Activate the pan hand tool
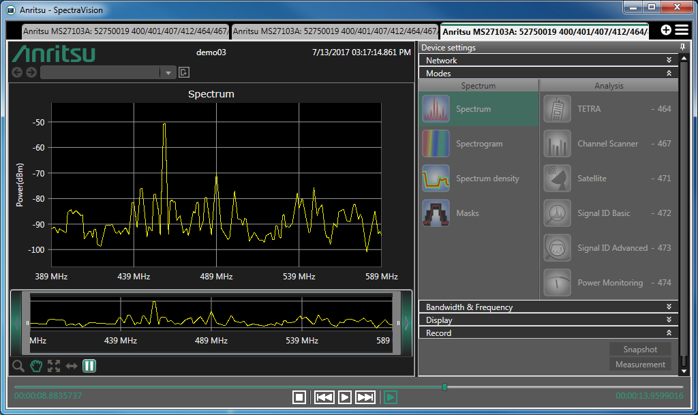Screen dimensions: 698x415 36,366
